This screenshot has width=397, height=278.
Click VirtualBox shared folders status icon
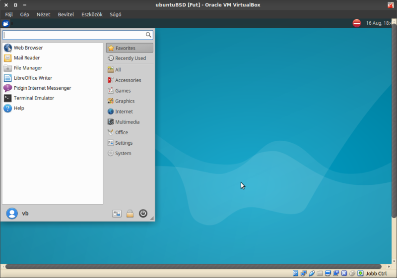pos(320,273)
